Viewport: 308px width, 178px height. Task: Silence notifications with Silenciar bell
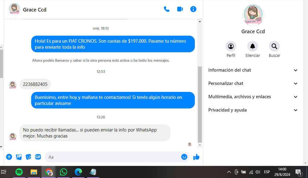253,46
